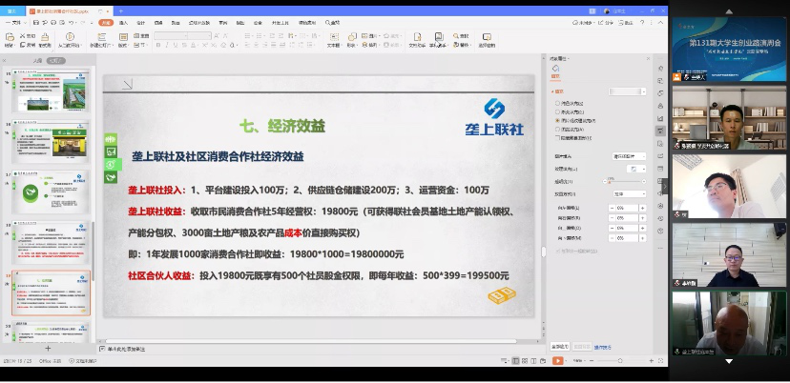Click the orange slideshow play icon in status bar
The image size is (790, 383).
[559, 361]
